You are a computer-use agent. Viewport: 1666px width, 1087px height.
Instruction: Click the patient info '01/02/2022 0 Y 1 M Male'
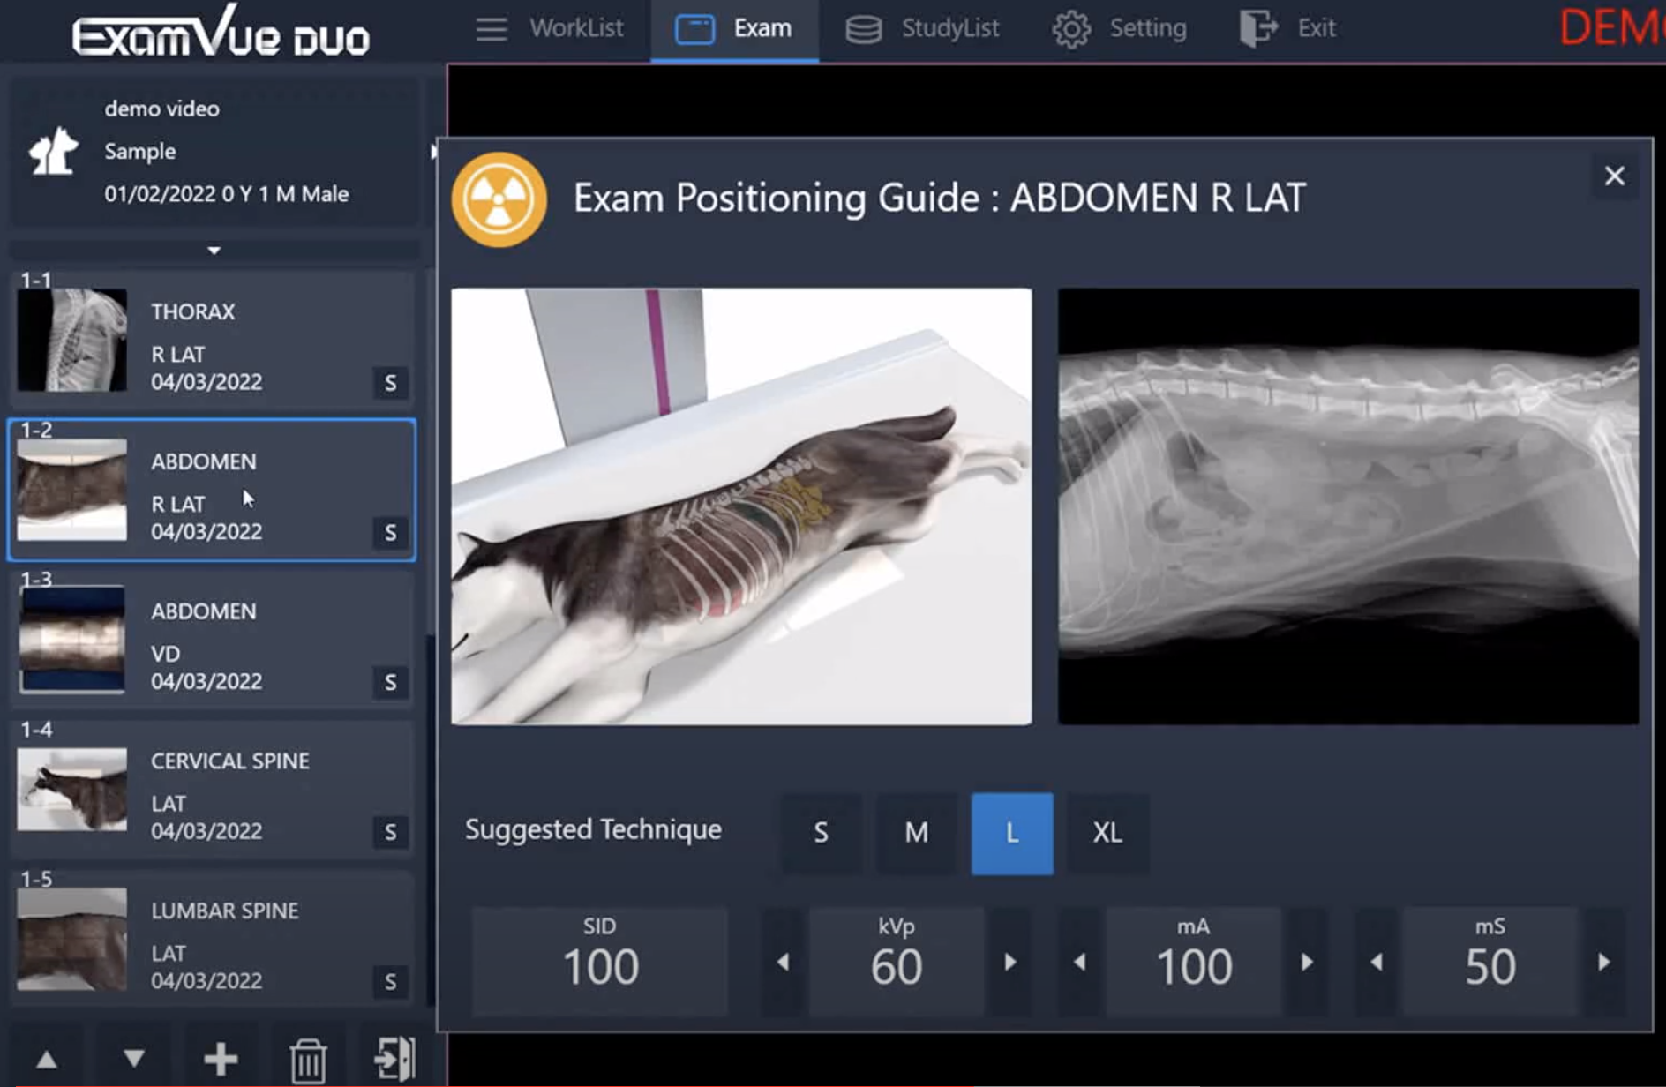(227, 193)
